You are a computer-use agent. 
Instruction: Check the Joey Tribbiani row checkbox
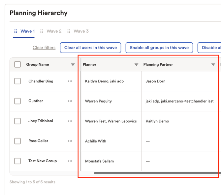[x=17, y=121]
